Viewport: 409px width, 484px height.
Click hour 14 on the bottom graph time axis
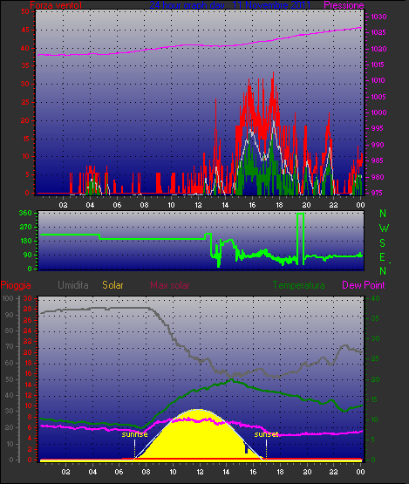[x=226, y=472]
